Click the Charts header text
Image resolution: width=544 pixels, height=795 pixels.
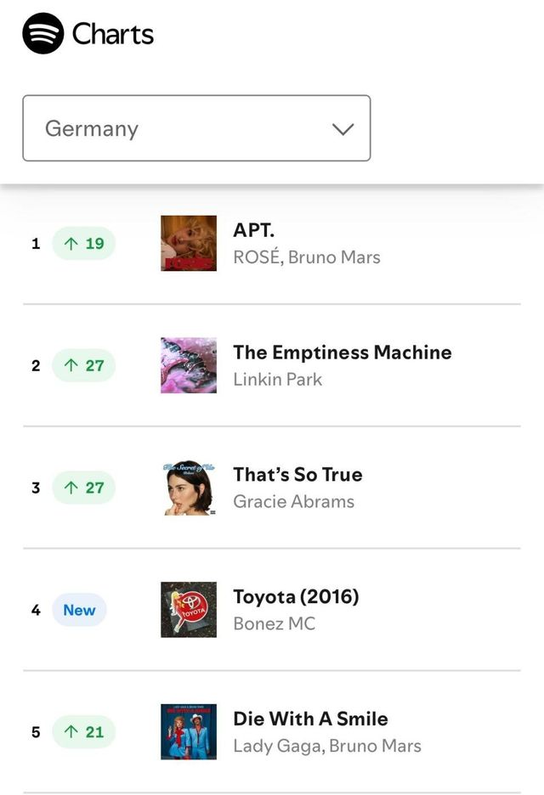coord(113,34)
